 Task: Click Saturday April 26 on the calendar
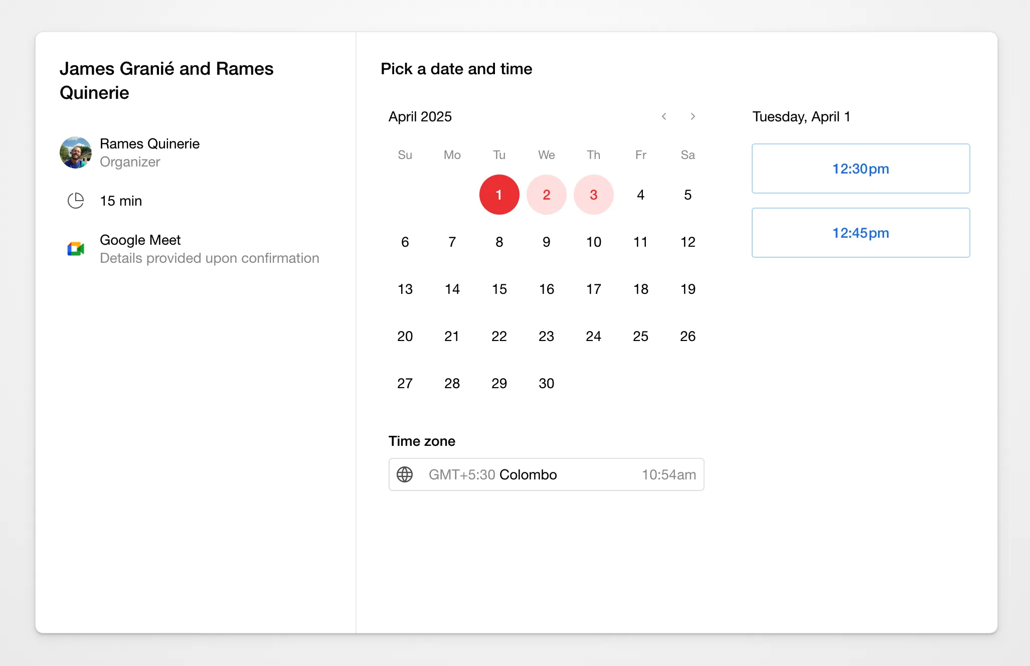coord(688,336)
